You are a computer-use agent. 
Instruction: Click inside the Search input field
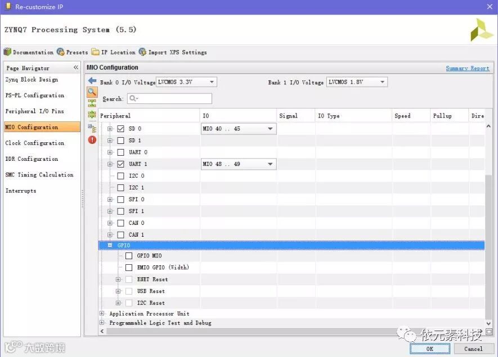pos(169,98)
